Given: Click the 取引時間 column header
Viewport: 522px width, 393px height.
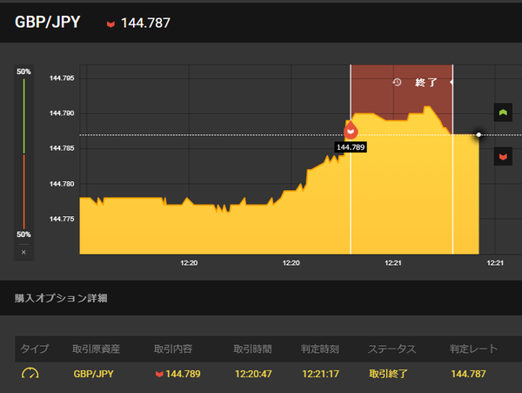Looking at the screenshot, I should point(252,349).
